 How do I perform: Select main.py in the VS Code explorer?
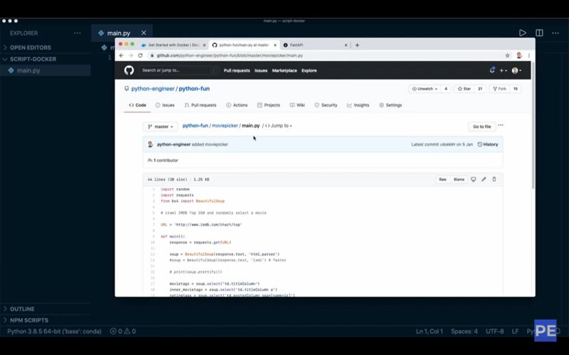pyautogui.click(x=46, y=70)
